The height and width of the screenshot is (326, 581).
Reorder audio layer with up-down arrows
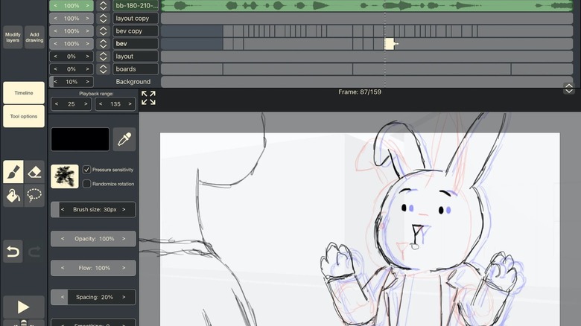[x=103, y=6]
